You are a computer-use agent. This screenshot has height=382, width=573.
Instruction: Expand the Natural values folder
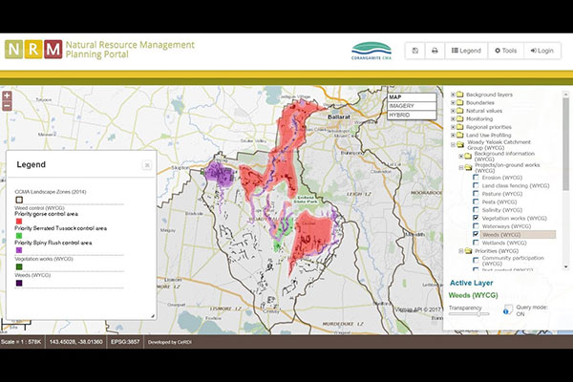click(453, 111)
